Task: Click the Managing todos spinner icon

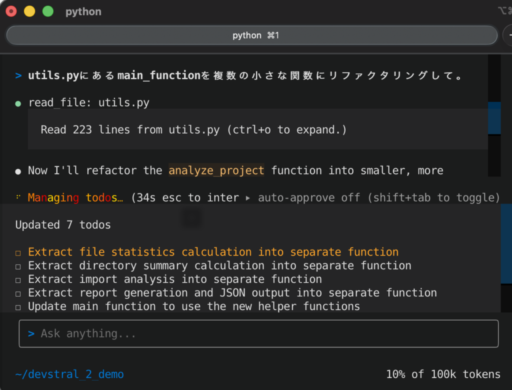Action: click(18, 197)
